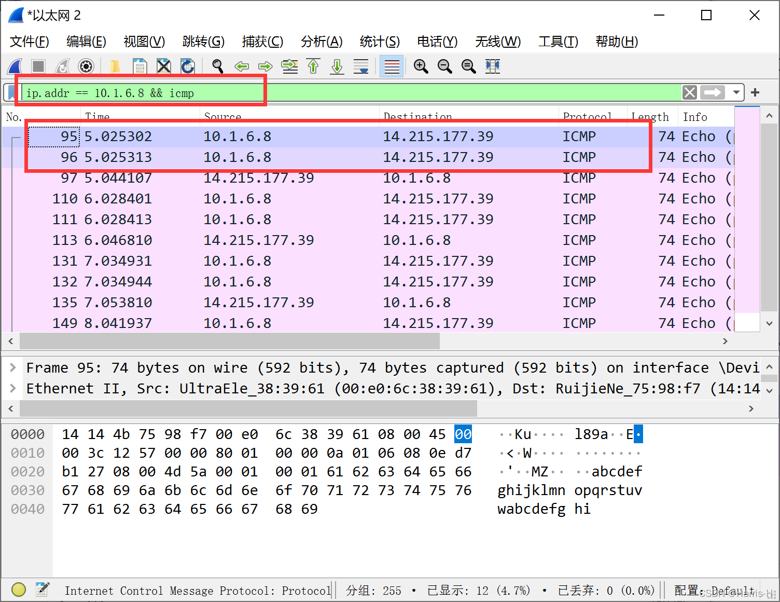Go back with green left arrow
The height and width of the screenshot is (602, 780).
coord(242,66)
